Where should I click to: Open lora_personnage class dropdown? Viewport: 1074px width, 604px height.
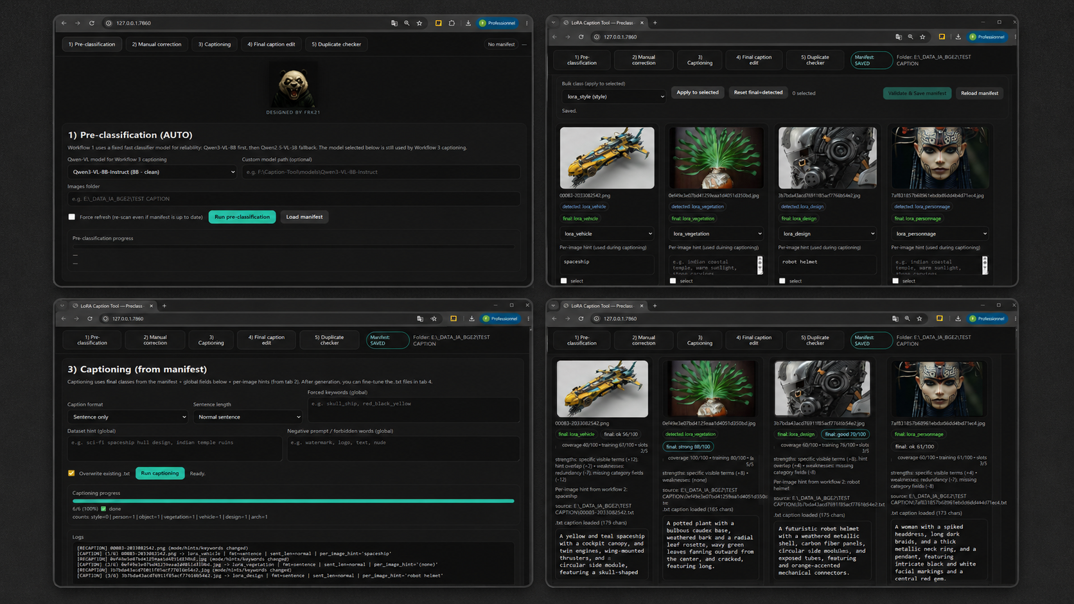click(940, 234)
